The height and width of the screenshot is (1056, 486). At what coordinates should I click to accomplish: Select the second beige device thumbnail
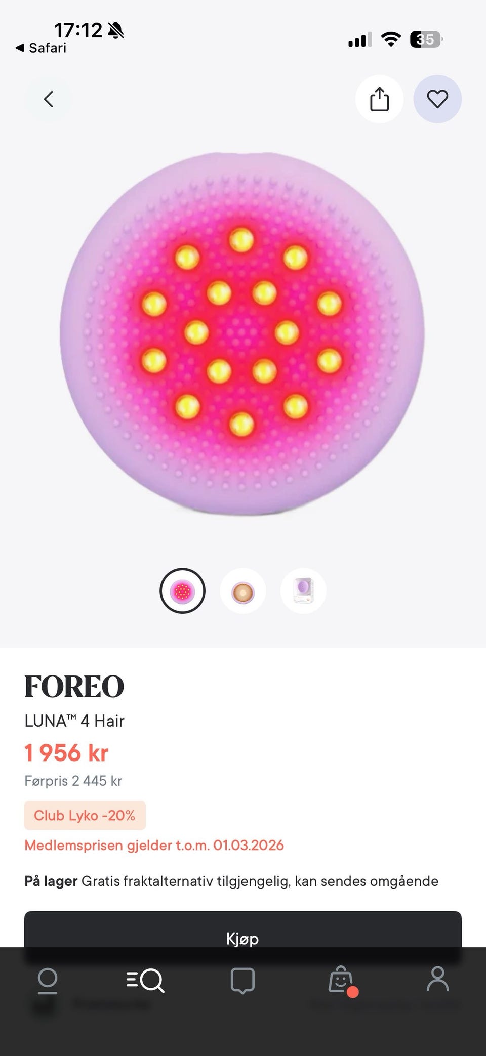pos(243,591)
